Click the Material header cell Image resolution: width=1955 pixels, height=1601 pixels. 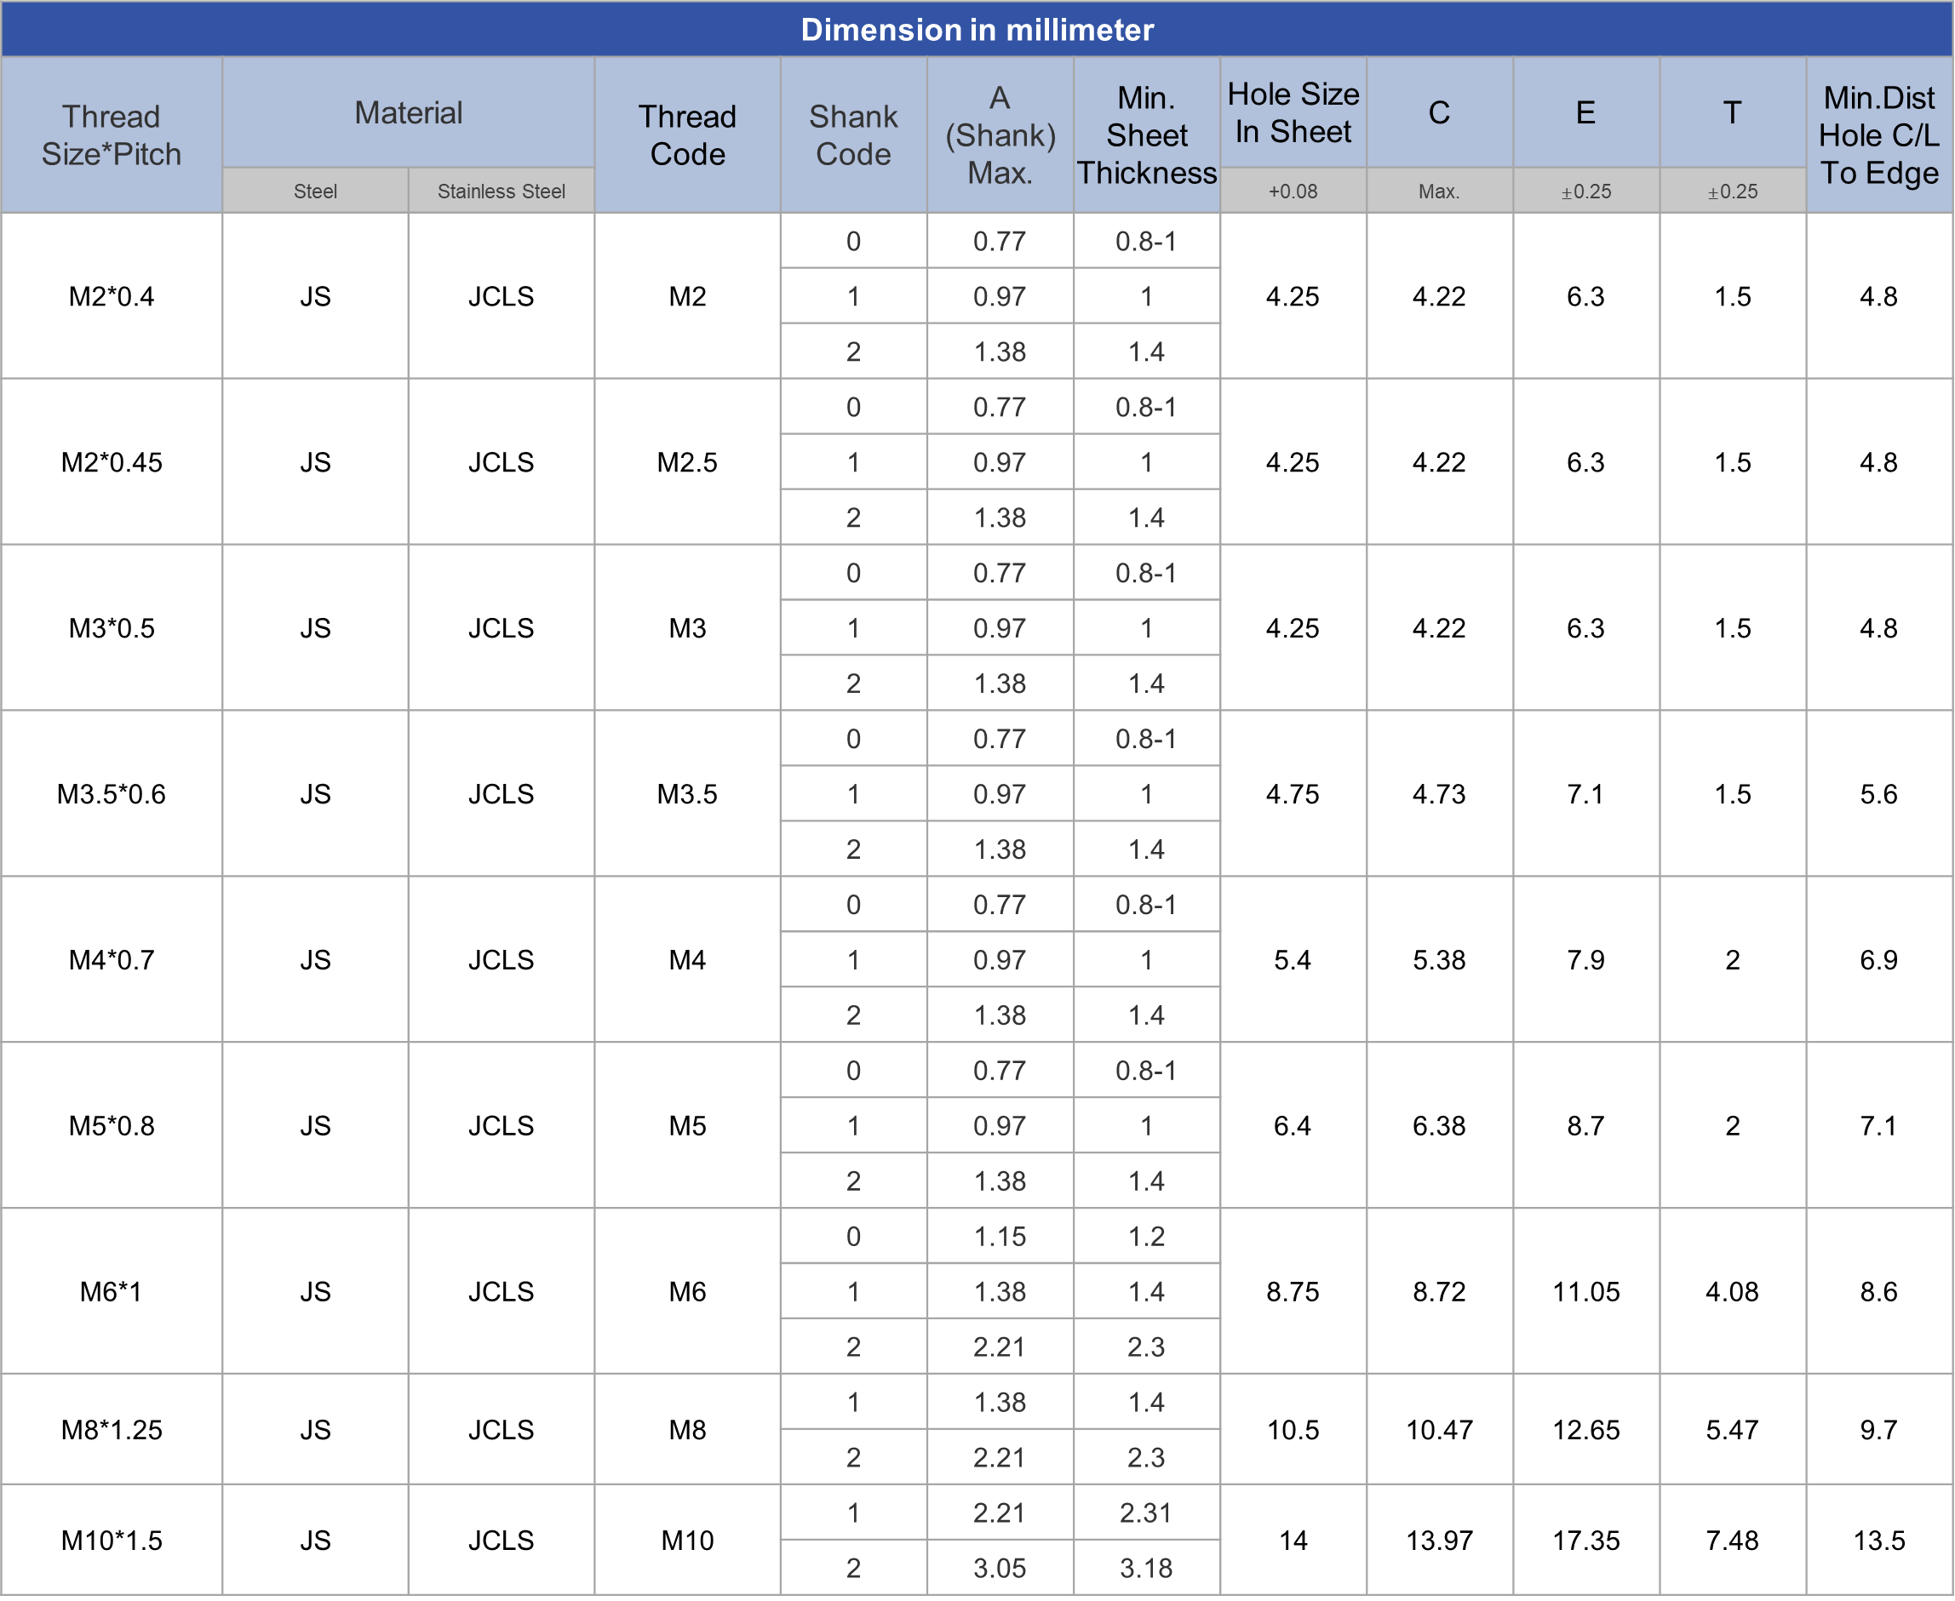[408, 112]
